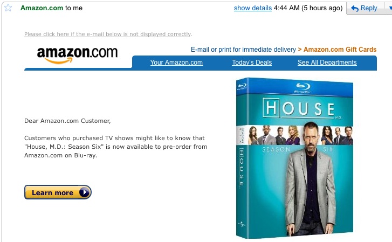Image resolution: width=392 pixels, height=242 pixels.
Task: Open the Today's Deals tab
Action: [252, 63]
